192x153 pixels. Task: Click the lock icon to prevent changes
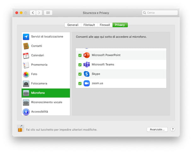tap(20, 128)
